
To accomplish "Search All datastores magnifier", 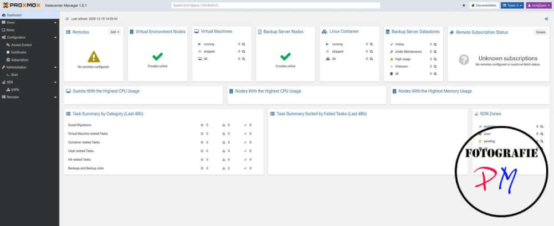I will pos(435,74).
